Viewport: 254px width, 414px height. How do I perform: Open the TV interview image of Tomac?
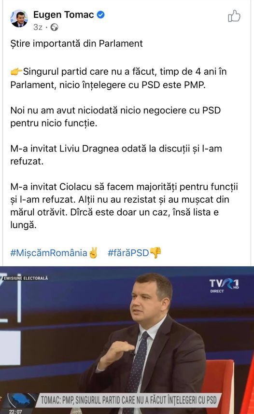tap(127, 340)
